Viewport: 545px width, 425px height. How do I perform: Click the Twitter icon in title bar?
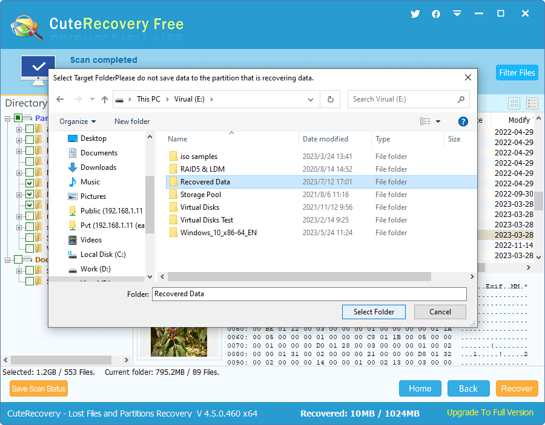[x=415, y=14]
